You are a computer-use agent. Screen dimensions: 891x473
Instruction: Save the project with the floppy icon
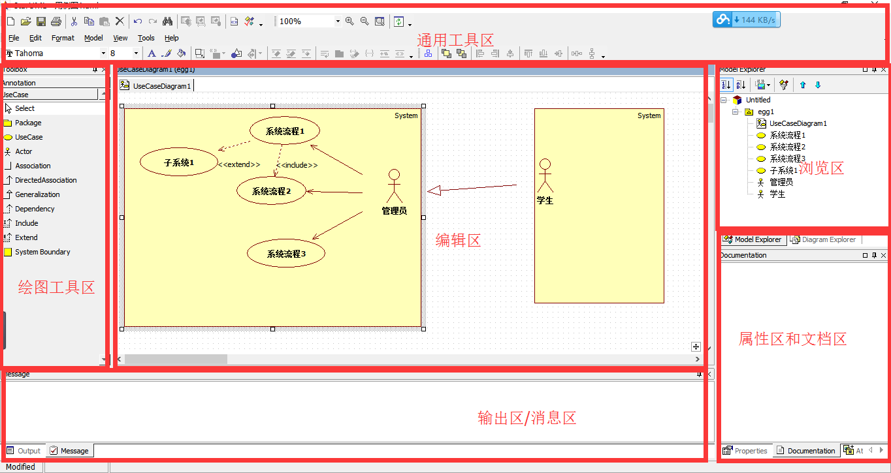(41, 22)
